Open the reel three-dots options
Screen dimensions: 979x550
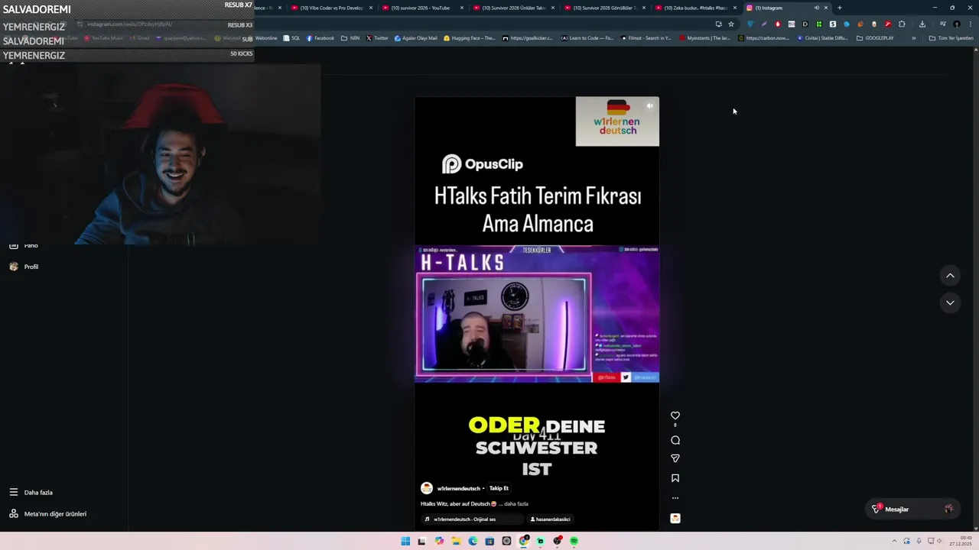coord(675,498)
